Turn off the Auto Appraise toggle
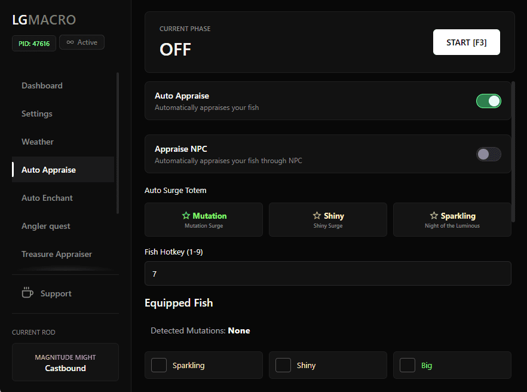This screenshot has width=527, height=392. (488, 101)
